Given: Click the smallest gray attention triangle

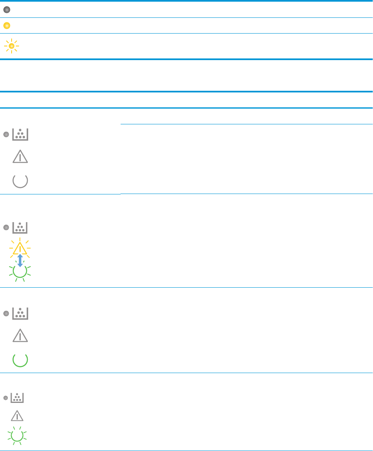Looking at the screenshot, I should pos(17,416).
